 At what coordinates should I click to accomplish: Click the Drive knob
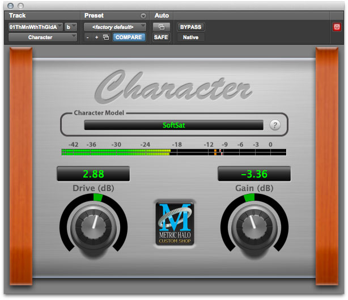[x=94, y=227]
